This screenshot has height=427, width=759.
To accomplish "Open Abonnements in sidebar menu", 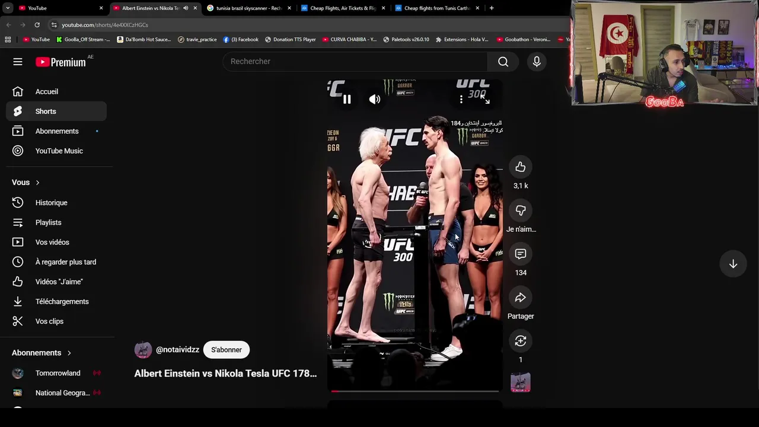I will (x=56, y=131).
